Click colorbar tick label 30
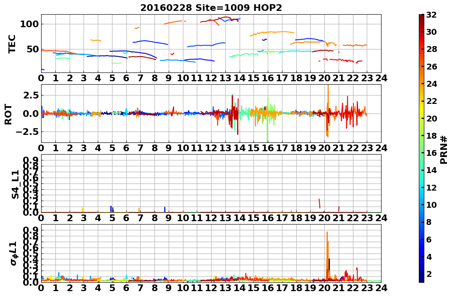This screenshot has width=452, height=297. (432, 32)
